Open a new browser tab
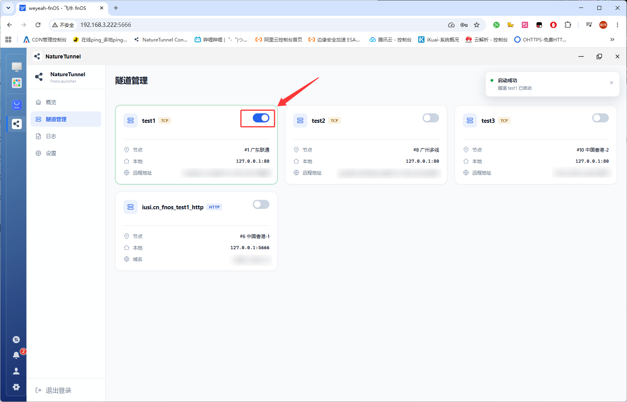 pos(116,8)
